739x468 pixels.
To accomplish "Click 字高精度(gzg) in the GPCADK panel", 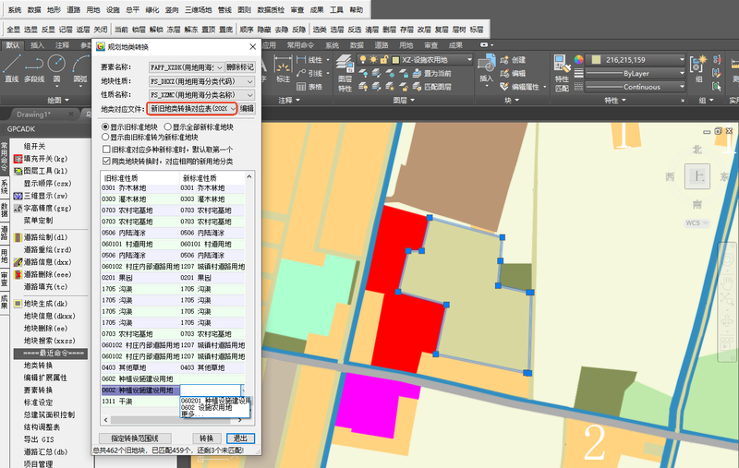I will coord(42,208).
